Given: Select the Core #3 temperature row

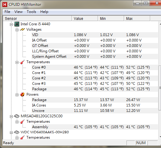Looking at the screenshot, I should point(95,84).
